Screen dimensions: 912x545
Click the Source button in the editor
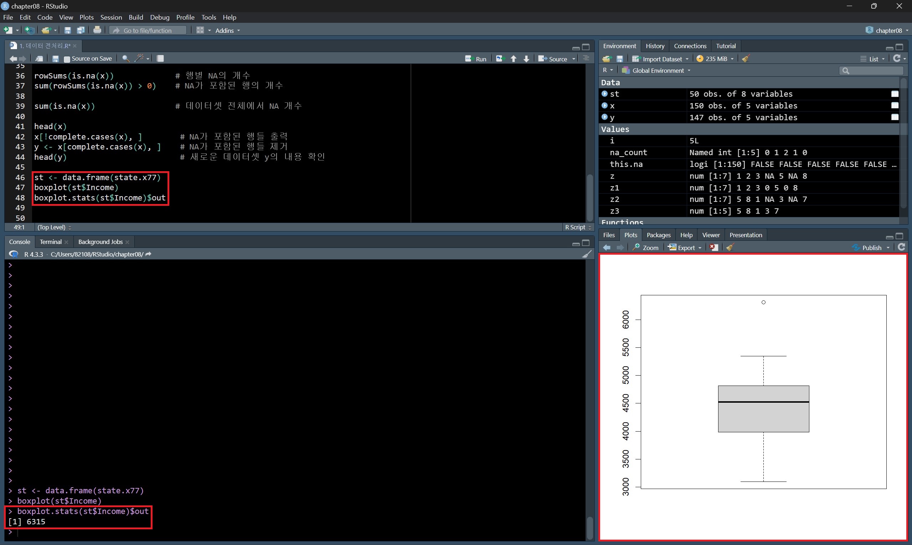pos(553,59)
